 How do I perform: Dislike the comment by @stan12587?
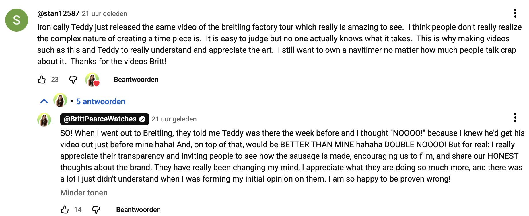(x=73, y=80)
